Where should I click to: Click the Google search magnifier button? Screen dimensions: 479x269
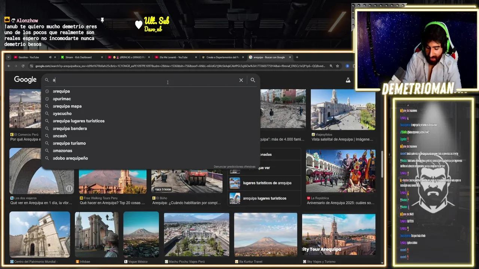253,80
